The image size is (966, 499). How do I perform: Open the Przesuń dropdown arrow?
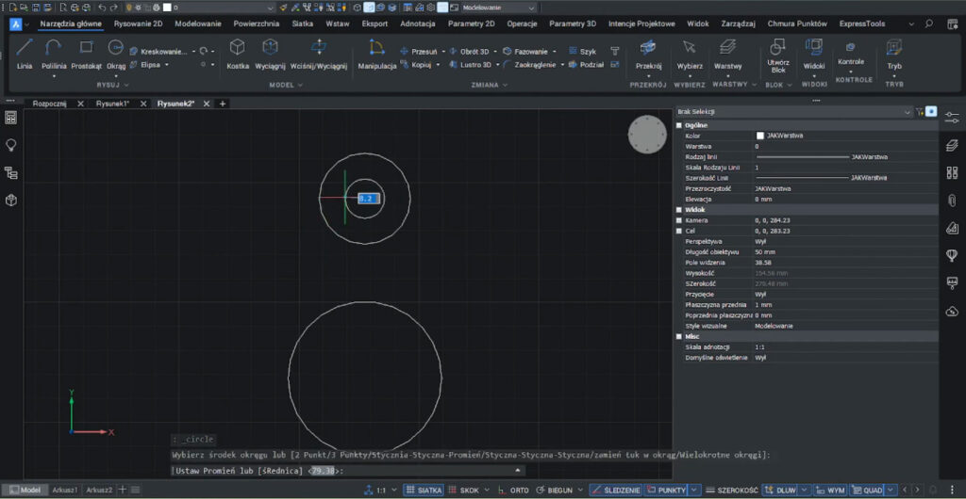(443, 52)
